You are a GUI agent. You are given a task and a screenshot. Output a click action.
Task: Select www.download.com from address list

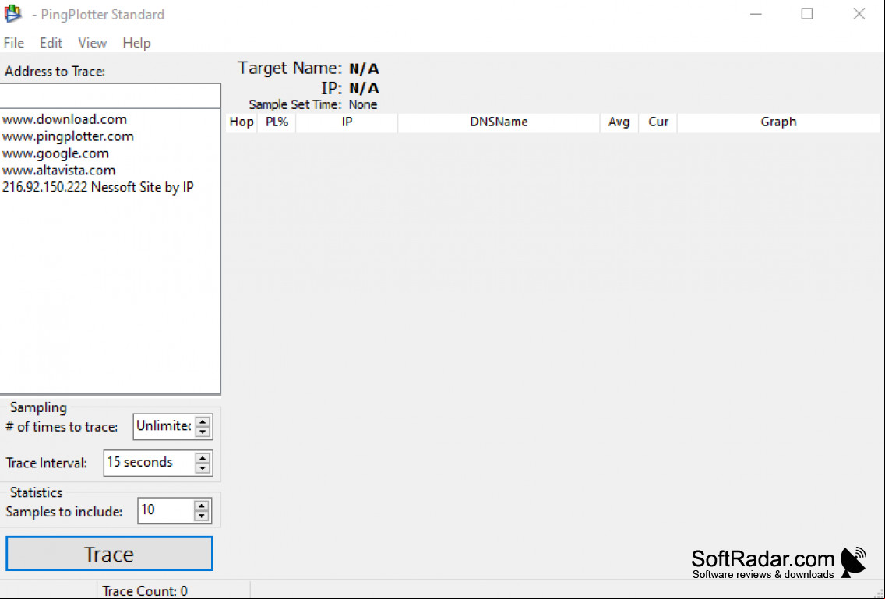click(x=65, y=119)
